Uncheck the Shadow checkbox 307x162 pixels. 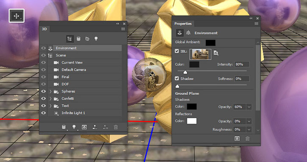[x=177, y=78]
